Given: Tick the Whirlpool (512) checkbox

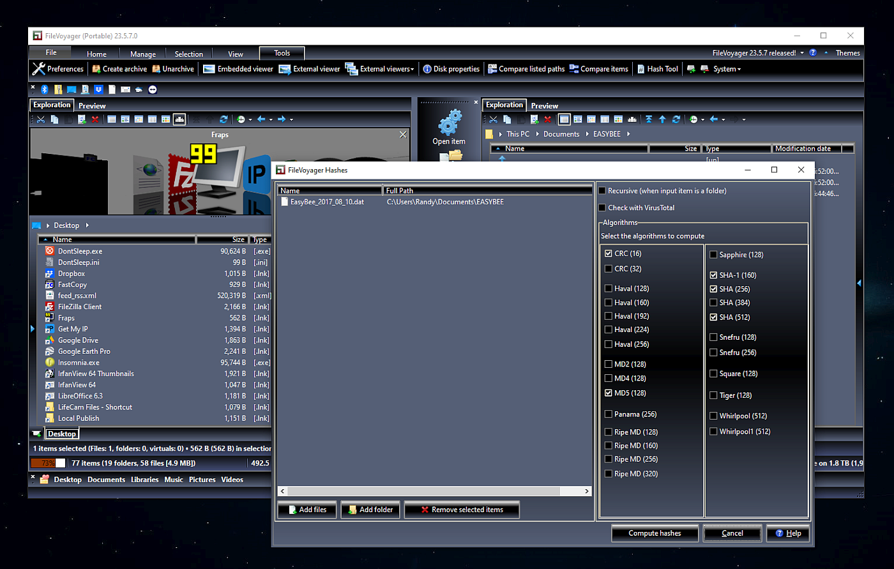Looking at the screenshot, I should (713, 416).
